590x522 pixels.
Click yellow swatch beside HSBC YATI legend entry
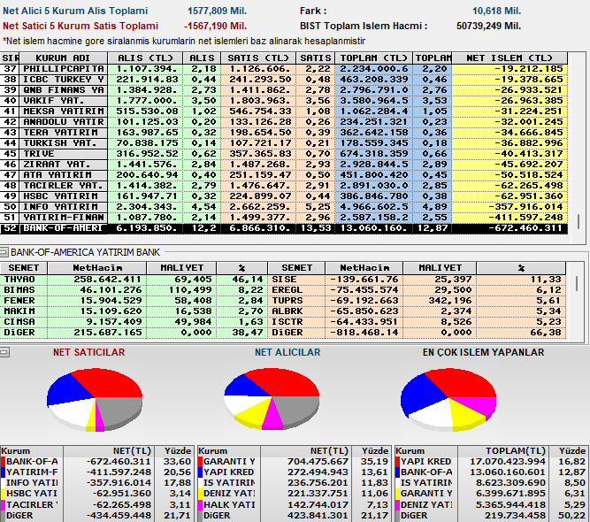(3, 494)
